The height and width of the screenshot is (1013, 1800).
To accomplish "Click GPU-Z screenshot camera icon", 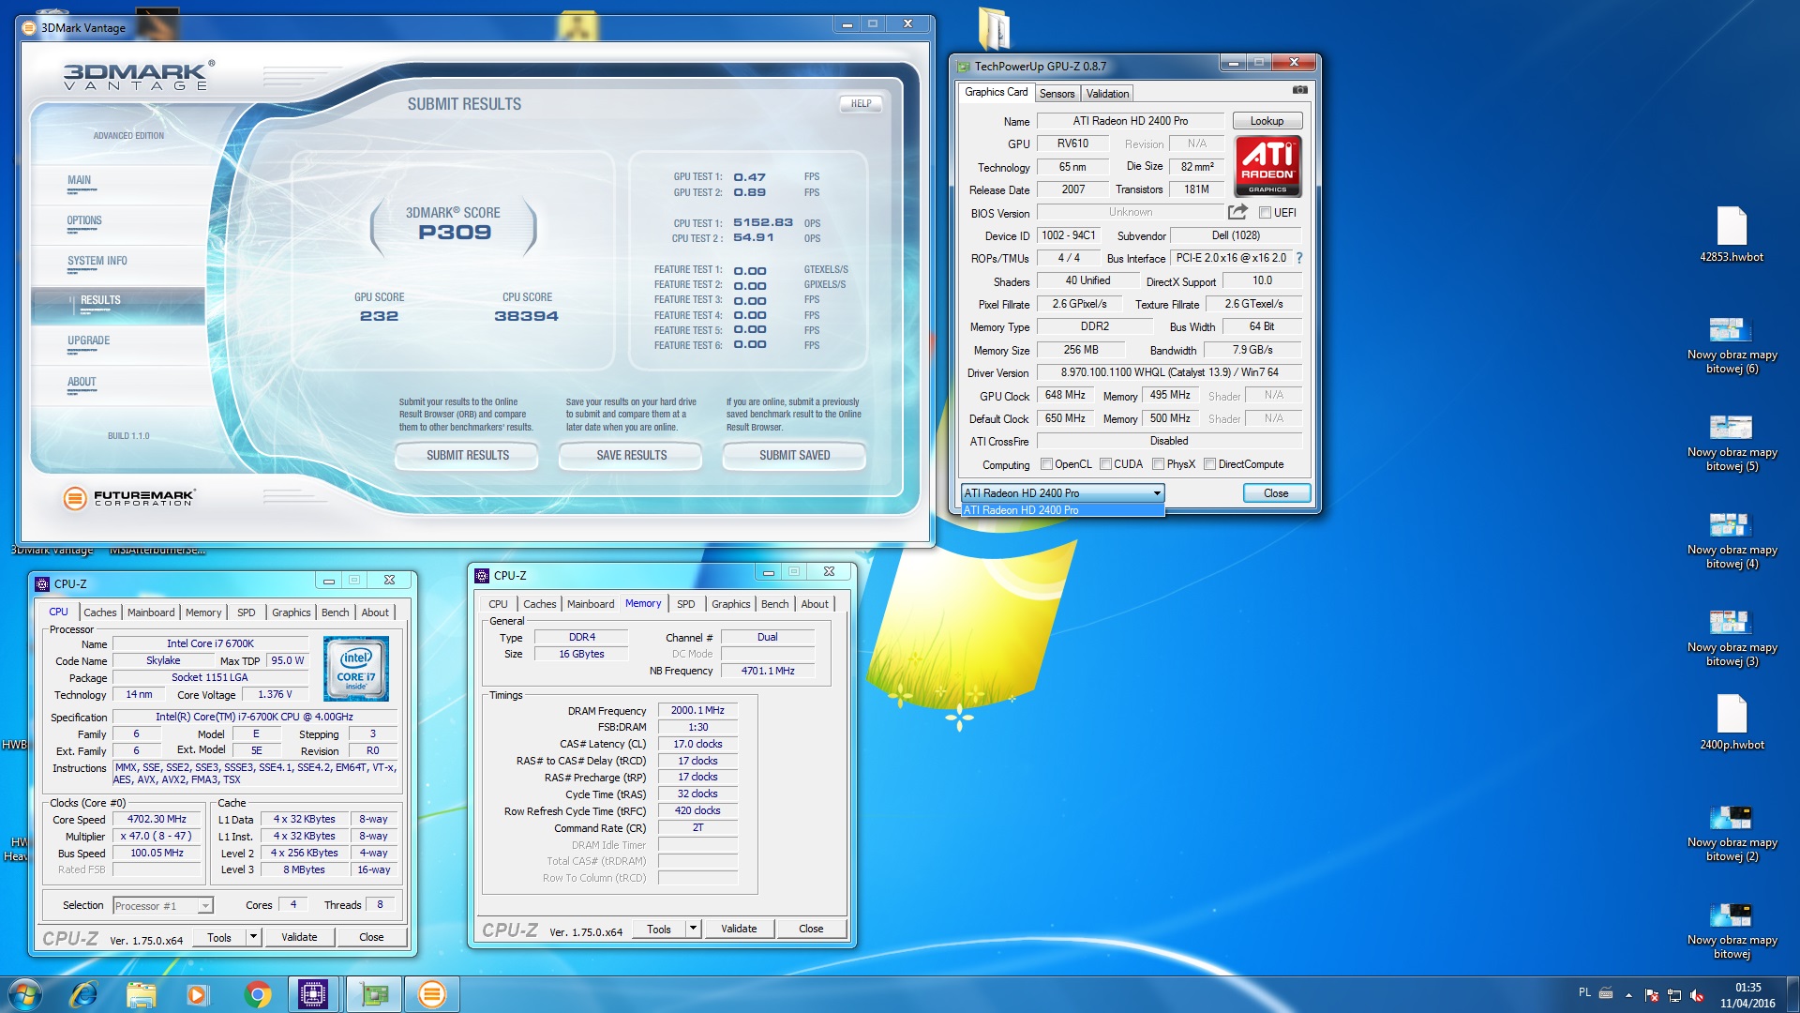I will [x=1299, y=90].
